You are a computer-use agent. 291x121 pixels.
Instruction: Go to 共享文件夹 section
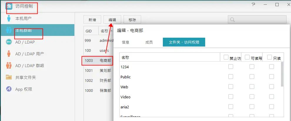(x=37, y=77)
